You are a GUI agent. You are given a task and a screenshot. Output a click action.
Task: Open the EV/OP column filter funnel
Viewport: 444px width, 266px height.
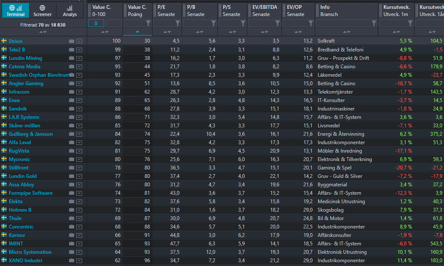(x=311, y=23)
